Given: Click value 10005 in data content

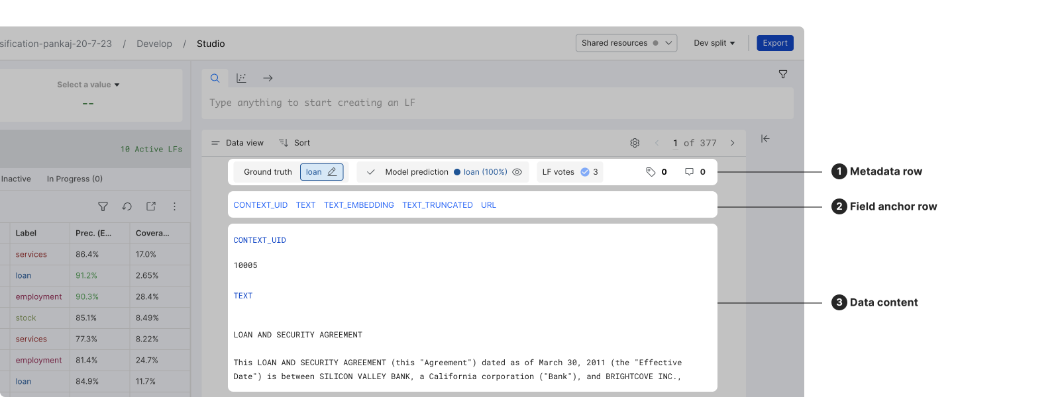Looking at the screenshot, I should pos(245,265).
